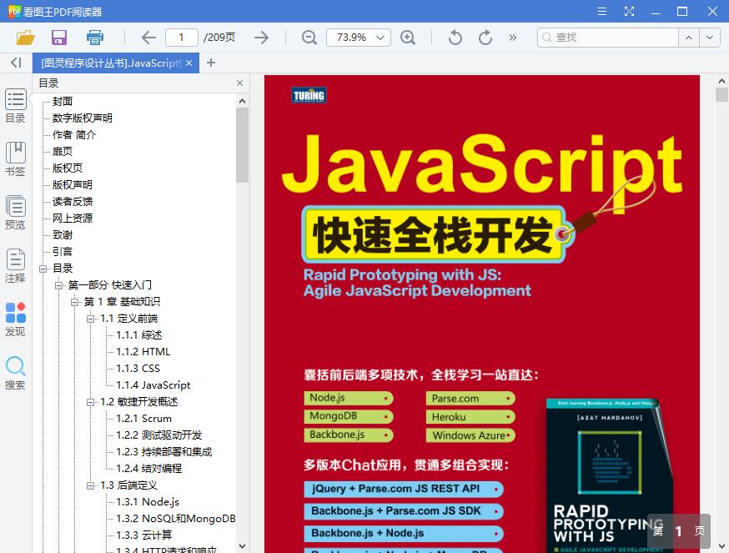Select 1.2.4 结对编程 outline entry

pos(148,469)
